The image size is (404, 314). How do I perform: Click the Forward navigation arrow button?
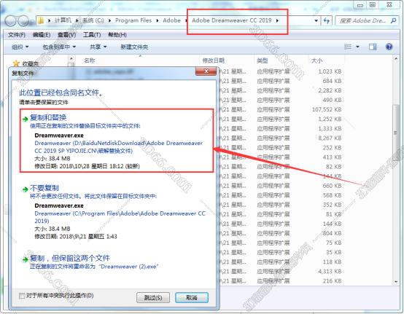click(x=23, y=20)
